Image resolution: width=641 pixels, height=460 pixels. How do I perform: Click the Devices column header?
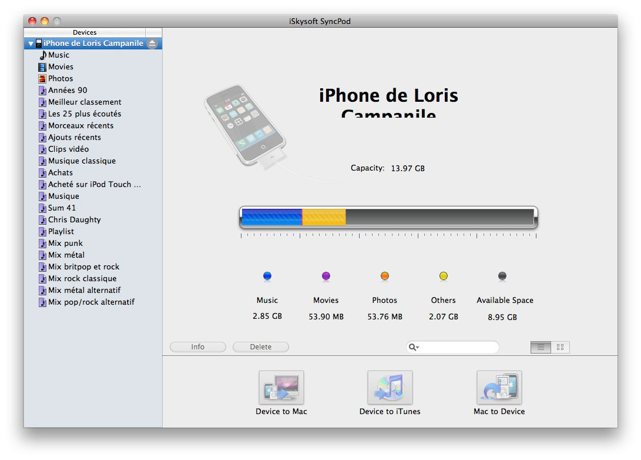[x=85, y=32]
